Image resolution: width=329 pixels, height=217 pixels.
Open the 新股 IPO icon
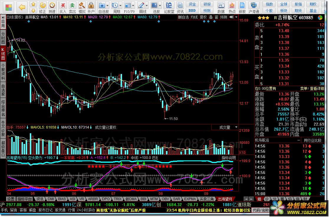point(242,8)
